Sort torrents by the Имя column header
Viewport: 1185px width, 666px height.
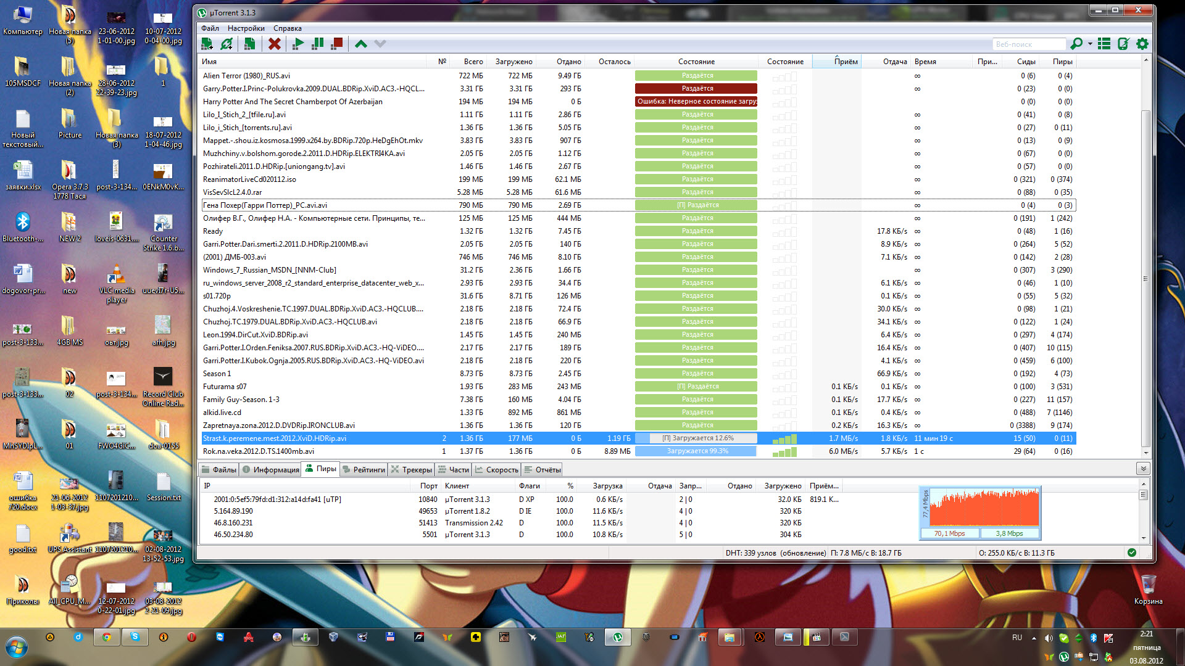(312, 62)
